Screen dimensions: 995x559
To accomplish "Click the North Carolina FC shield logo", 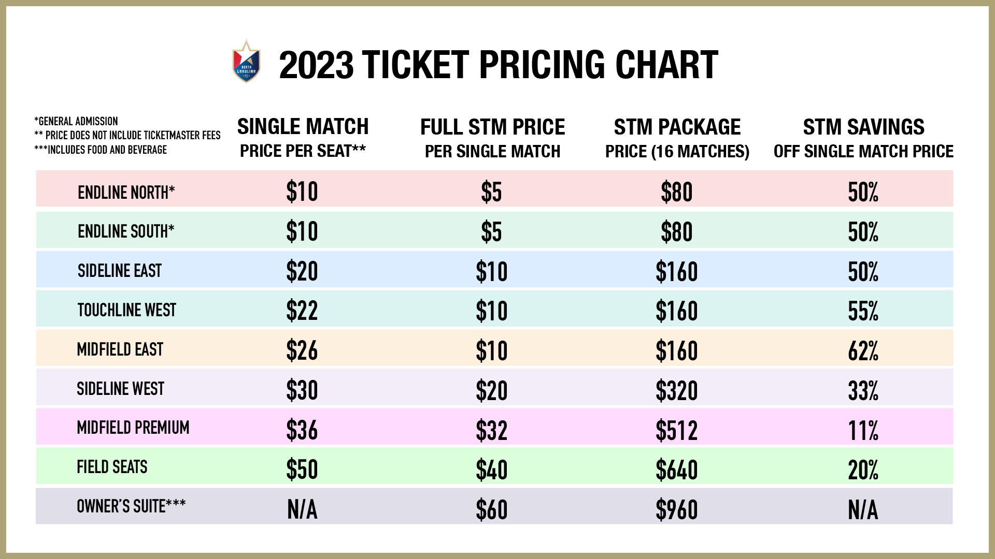I will [246, 61].
